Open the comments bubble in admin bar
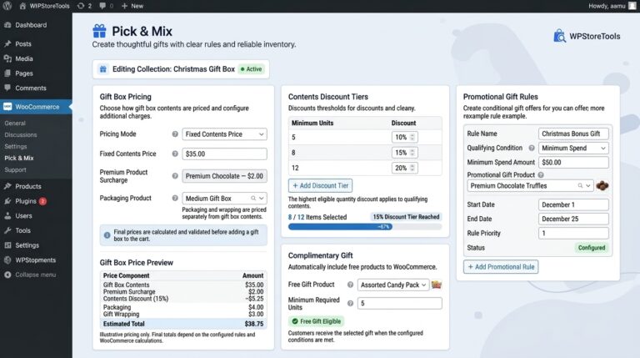This screenshot has height=358, width=640. tap(106, 6)
